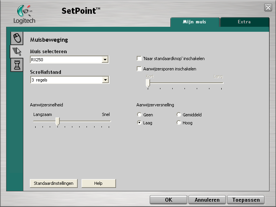This screenshot has width=276, height=207.
Task: Select Hoog pointer acceleration
Action: click(179, 122)
